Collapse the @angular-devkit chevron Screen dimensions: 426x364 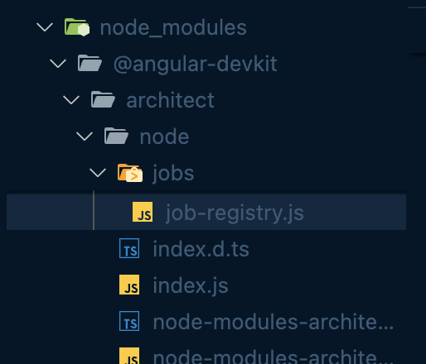pyautogui.click(x=58, y=64)
